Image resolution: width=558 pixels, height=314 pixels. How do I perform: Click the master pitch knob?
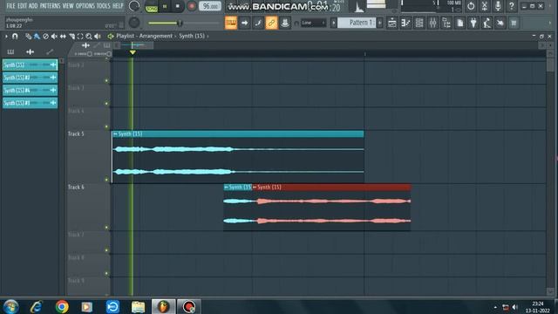pyautogui.click(x=134, y=23)
